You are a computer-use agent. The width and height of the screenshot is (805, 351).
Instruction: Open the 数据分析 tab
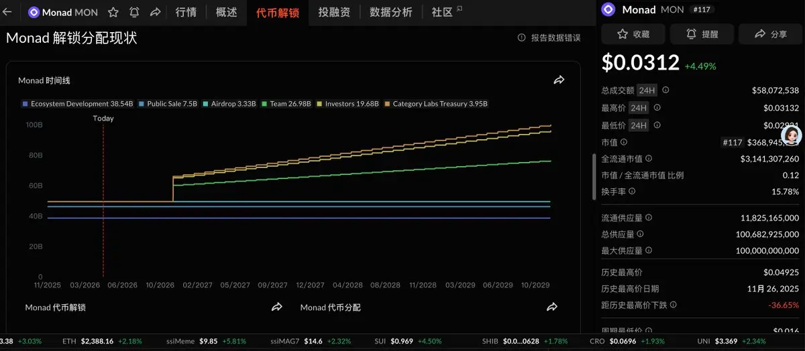click(391, 12)
